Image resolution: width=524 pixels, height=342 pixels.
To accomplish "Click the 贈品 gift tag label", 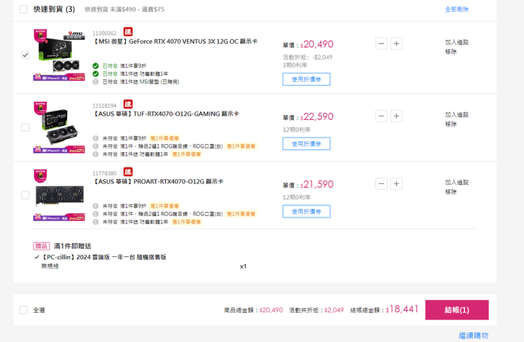I will pos(41,246).
